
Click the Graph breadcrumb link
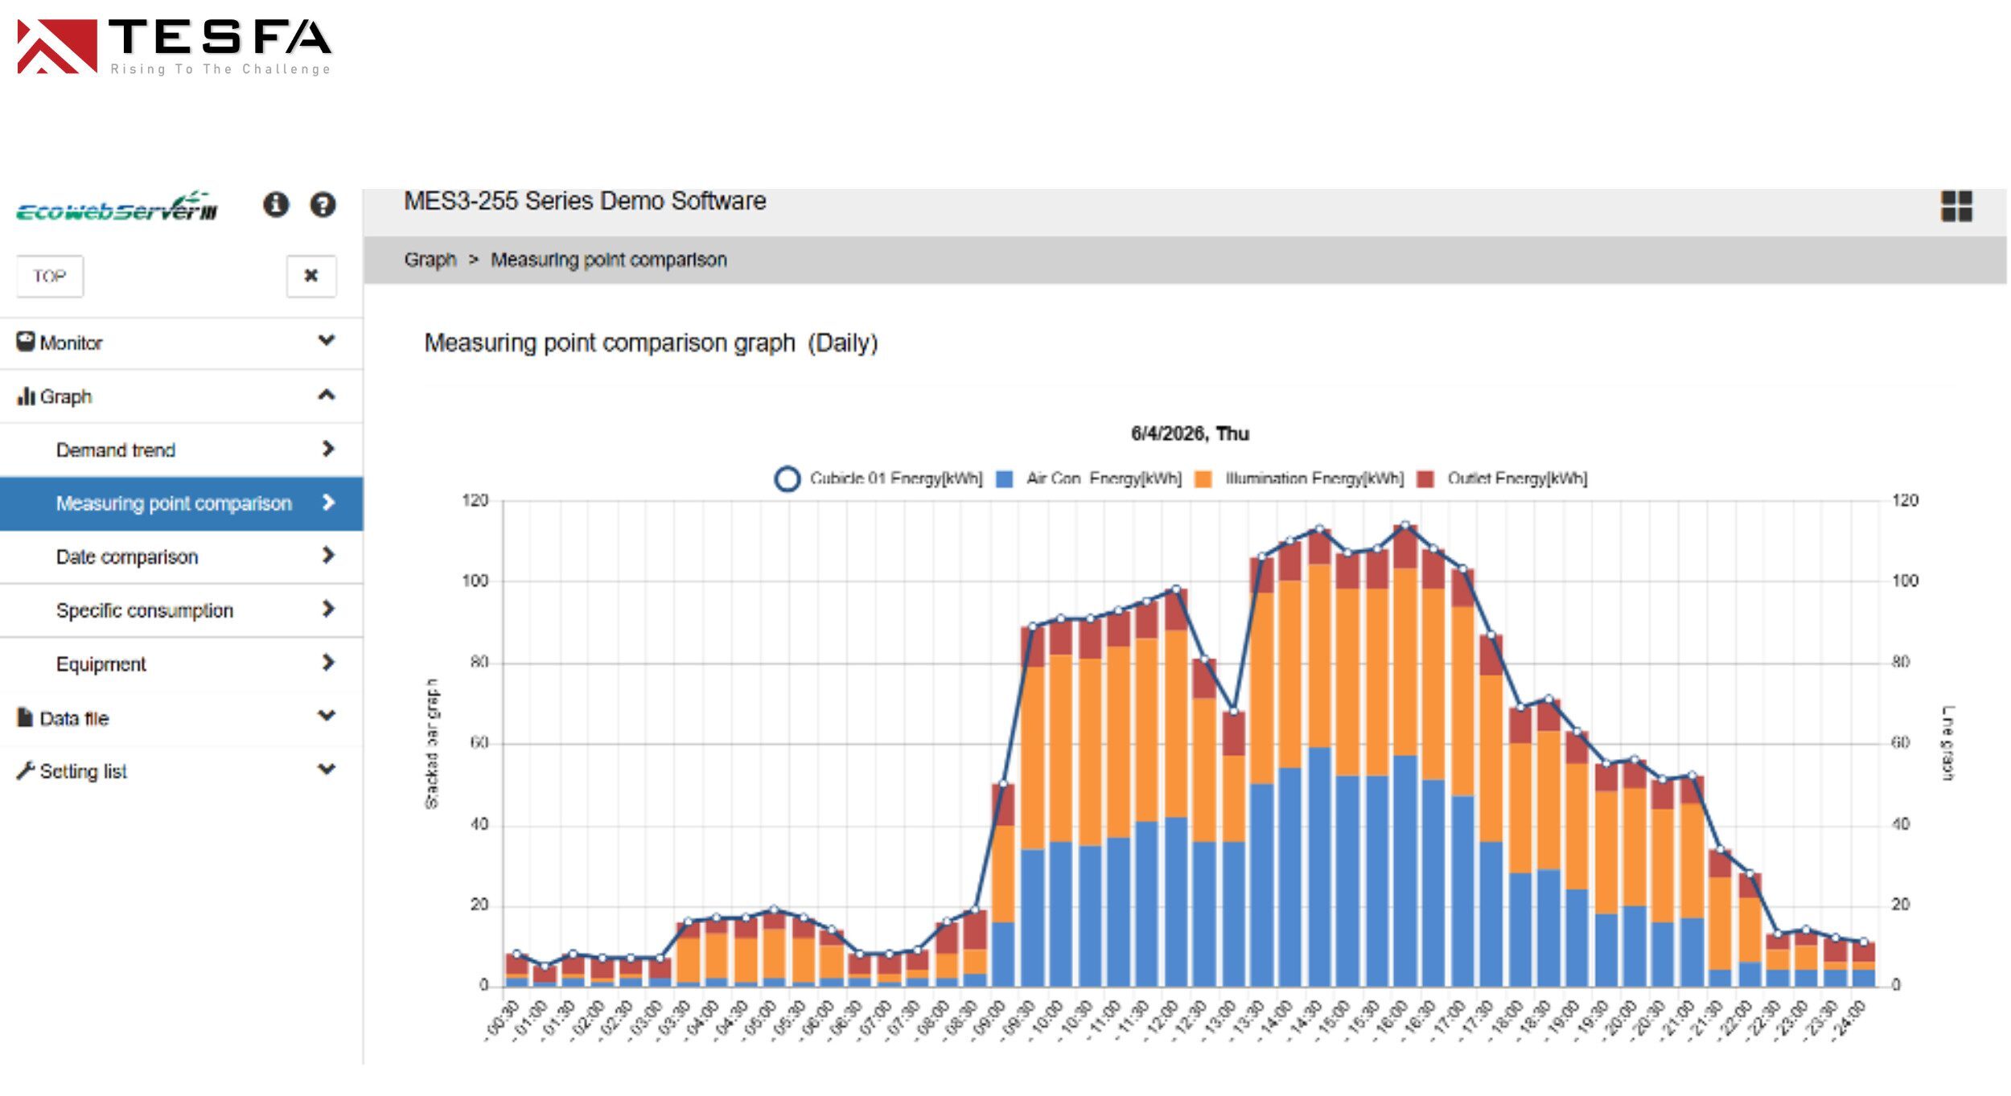[430, 260]
